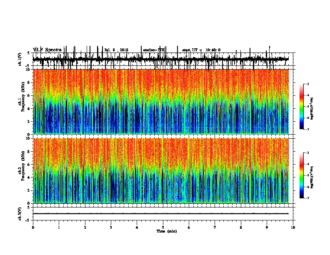Click time tick label '6' on x-axis

tap(189, 227)
